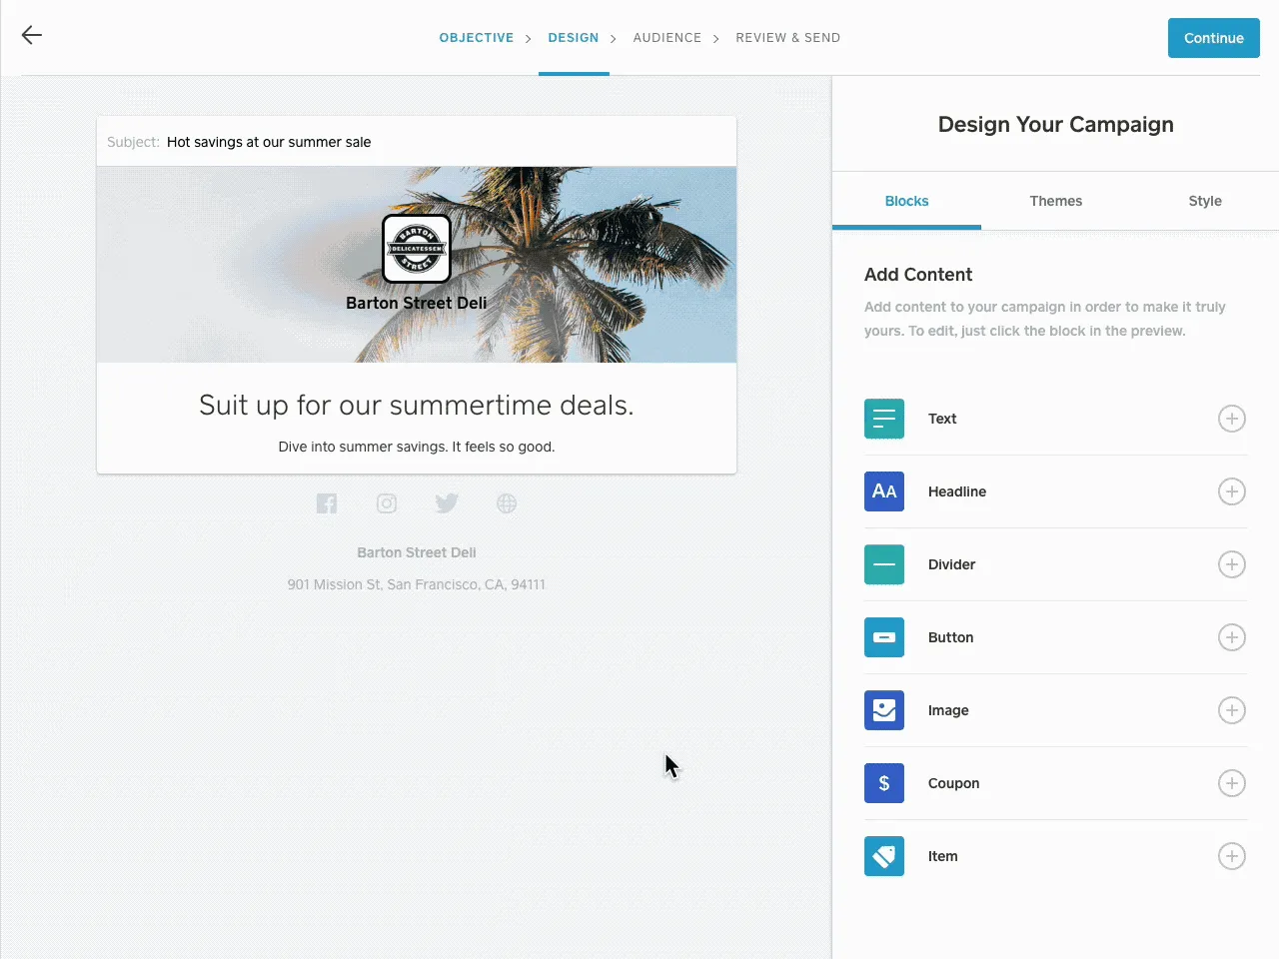The height and width of the screenshot is (959, 1279).
Task: Click the Text block icon
Action: click(x=884, y=419)
